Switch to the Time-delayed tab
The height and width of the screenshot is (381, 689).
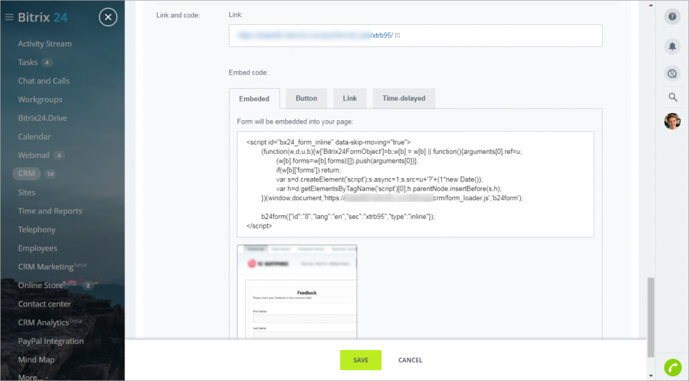click(404, 98)
